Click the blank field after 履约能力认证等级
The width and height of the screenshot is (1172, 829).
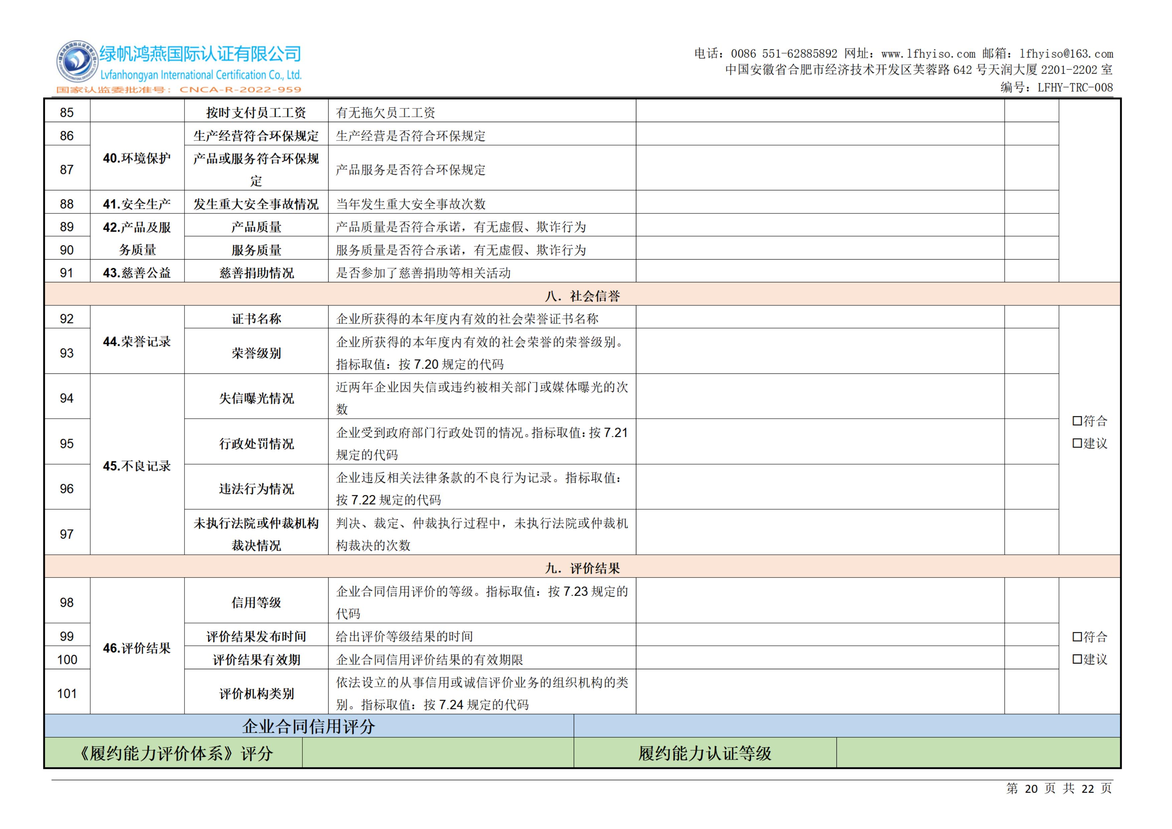click(x=978, y=753)
